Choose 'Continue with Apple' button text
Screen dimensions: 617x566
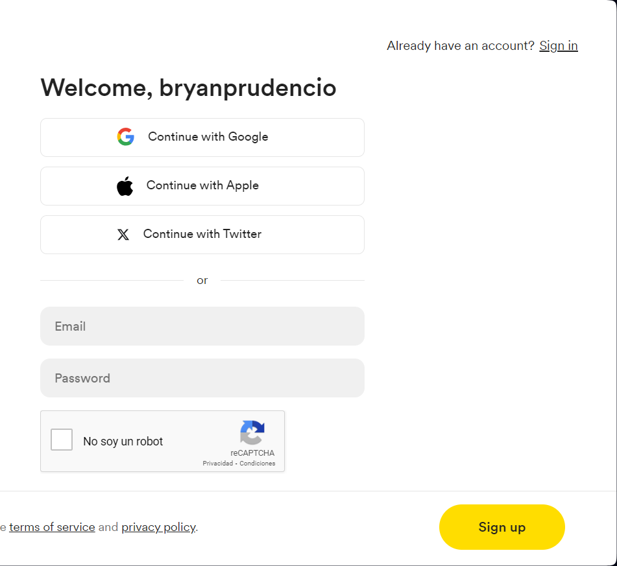click(x=202, y=185)
